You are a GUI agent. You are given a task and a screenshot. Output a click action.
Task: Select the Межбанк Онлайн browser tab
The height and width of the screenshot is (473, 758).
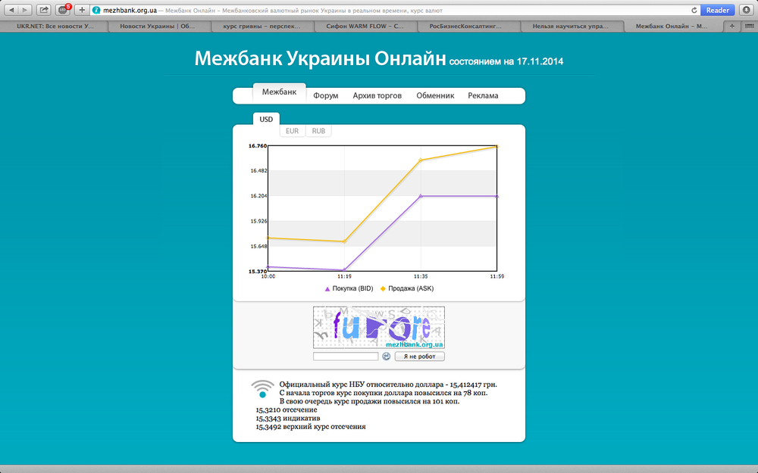point(672,26)
